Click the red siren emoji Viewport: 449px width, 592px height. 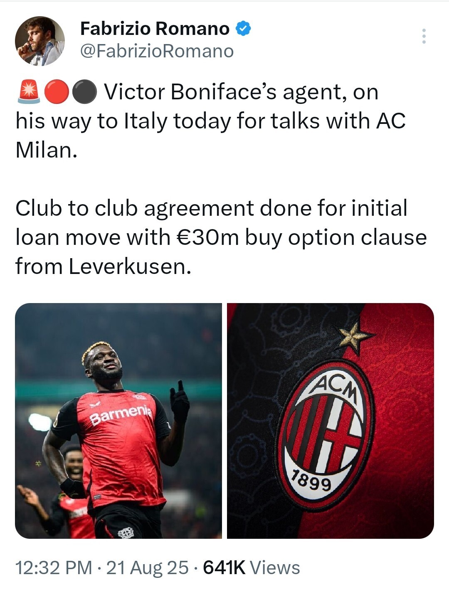coord(29,92)
